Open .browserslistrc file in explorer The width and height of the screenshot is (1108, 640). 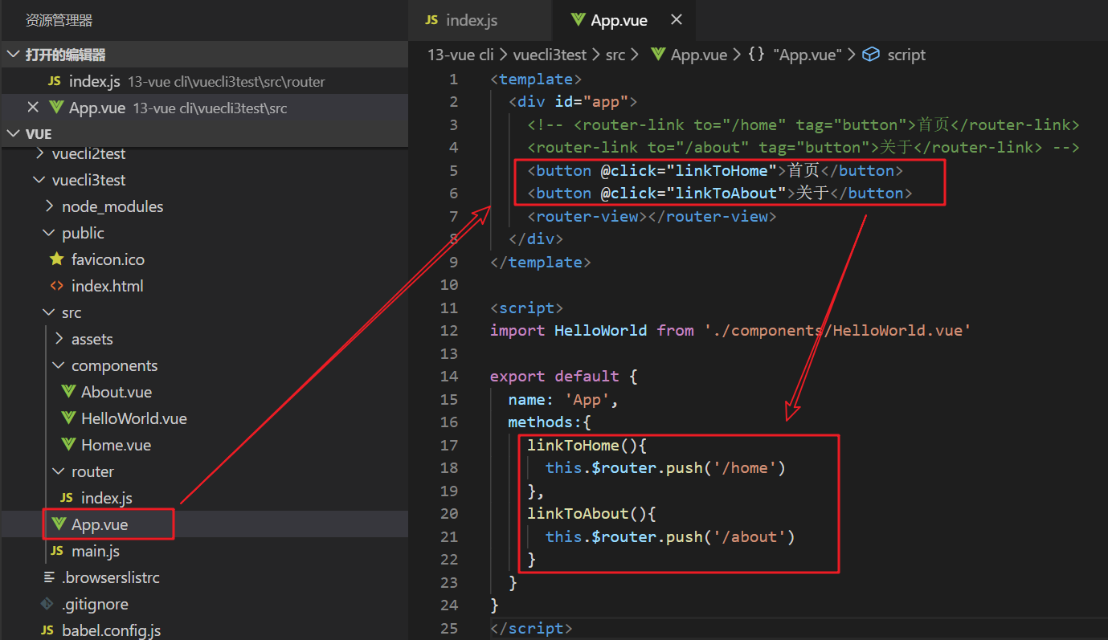coord(111,577)
